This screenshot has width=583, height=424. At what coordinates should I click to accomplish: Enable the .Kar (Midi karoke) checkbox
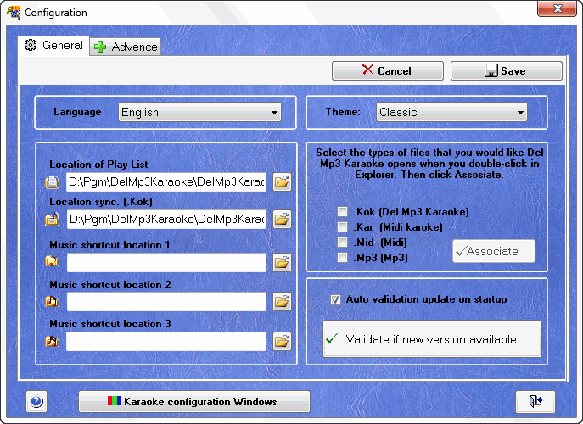click(342, 227)
